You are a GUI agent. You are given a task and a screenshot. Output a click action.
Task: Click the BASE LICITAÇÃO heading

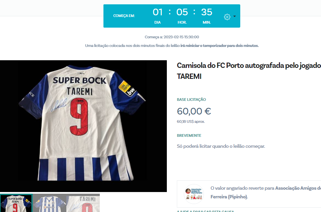[x=192, y=100]
